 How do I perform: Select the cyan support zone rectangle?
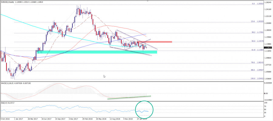[x=97, y=52]
